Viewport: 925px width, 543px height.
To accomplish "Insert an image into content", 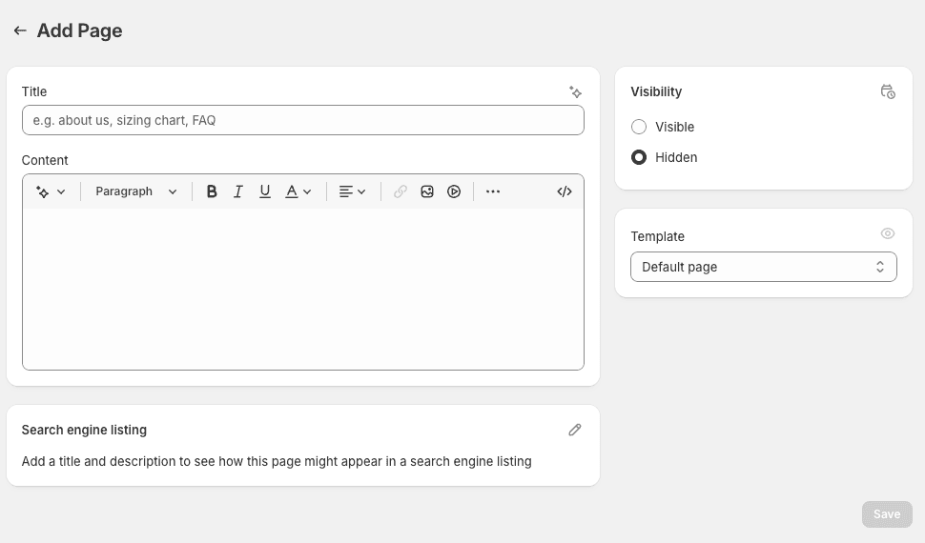I will pos(427,191).
